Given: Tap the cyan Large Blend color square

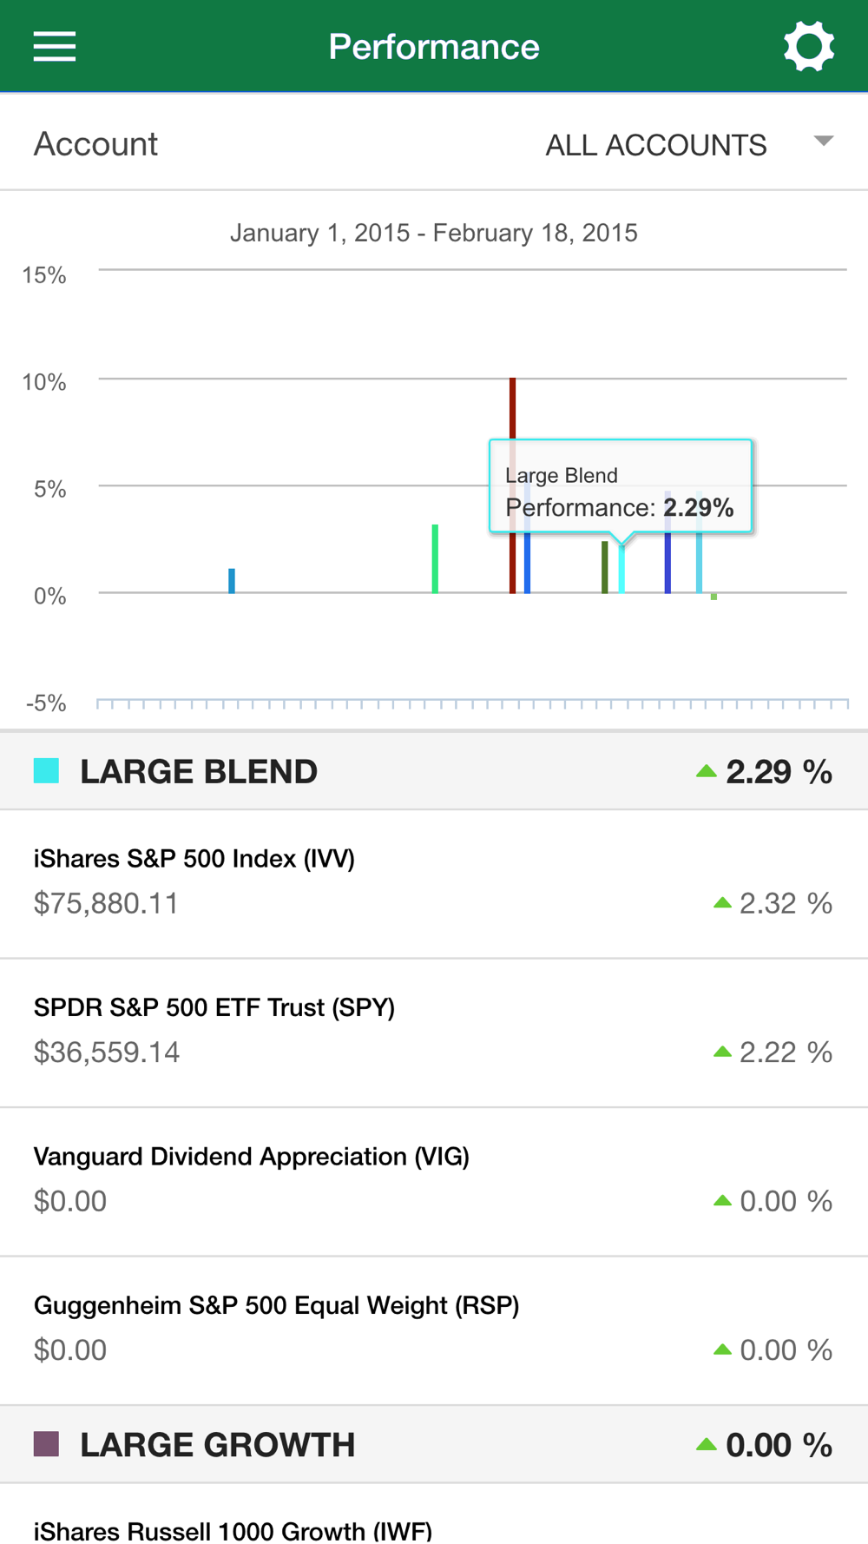Looking at the screenshot, I should click(46, 771).
